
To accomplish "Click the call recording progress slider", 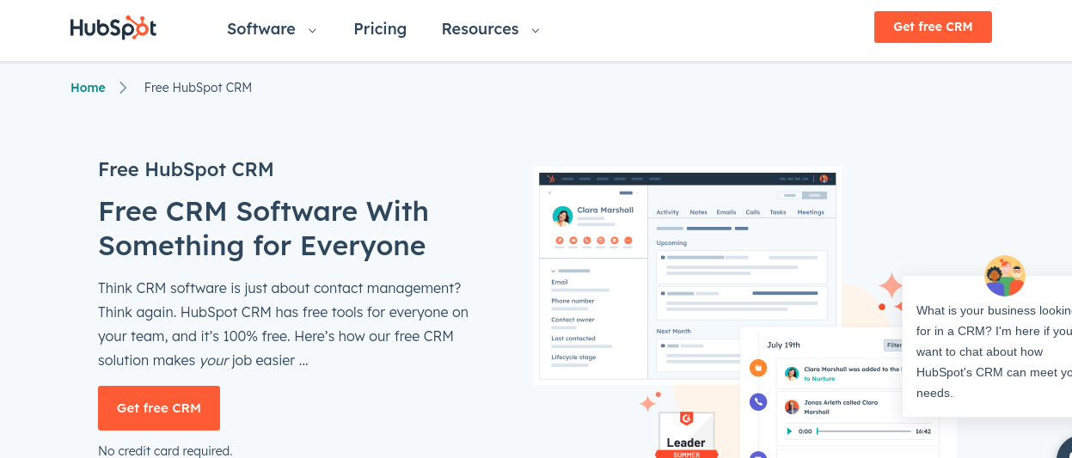I will (x=863, y=431).
